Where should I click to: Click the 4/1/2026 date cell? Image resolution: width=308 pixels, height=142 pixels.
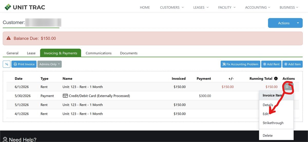(x=22, y=114)
